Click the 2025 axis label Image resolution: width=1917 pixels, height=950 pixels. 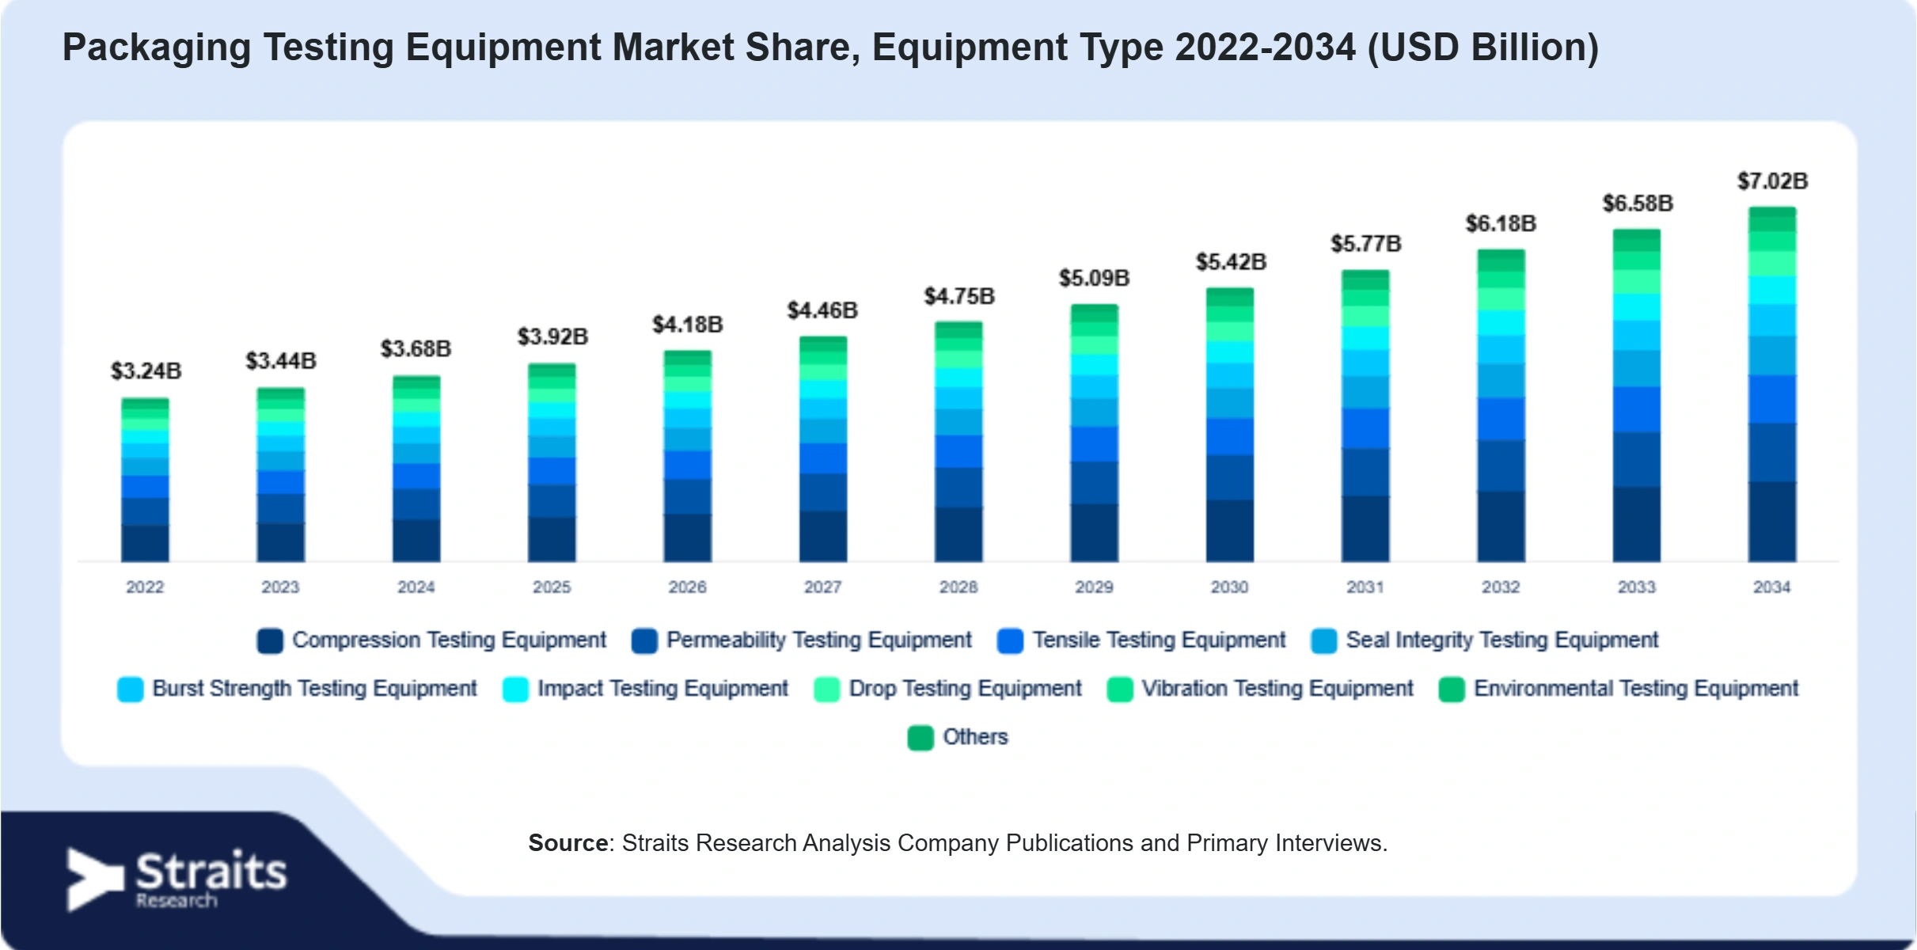click(x=552, y=587)
